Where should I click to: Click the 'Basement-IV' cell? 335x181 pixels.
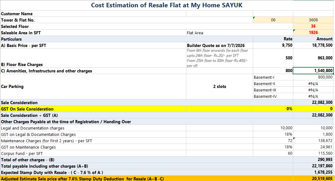click(273, 96)
